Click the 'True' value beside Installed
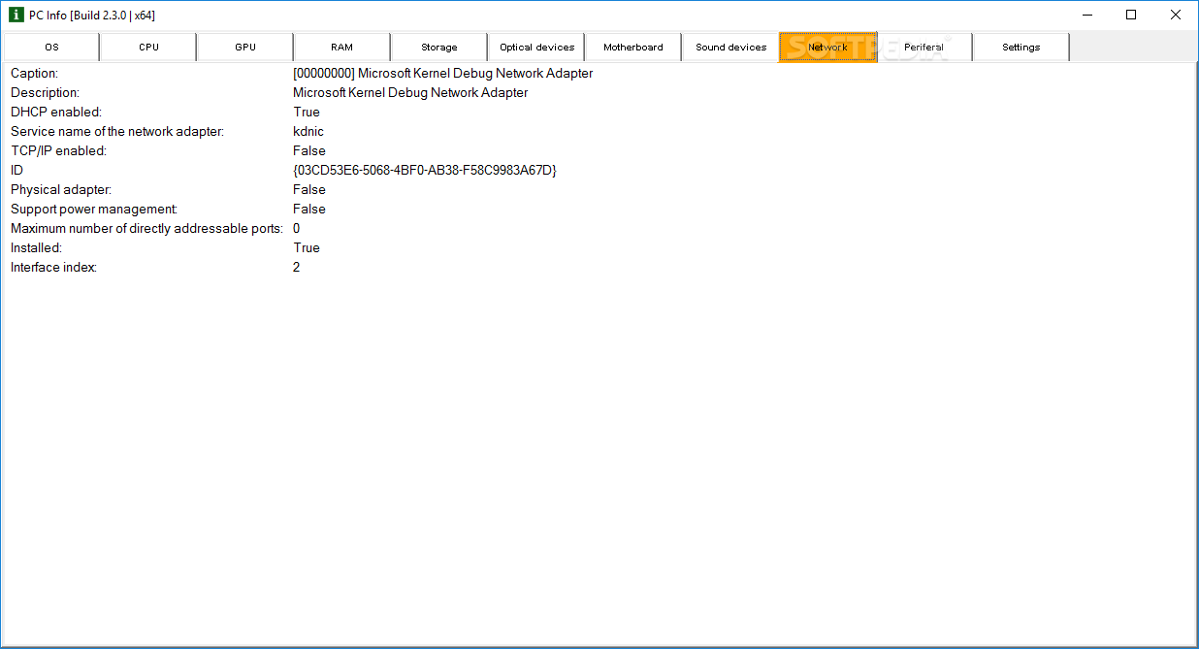1199x649 pixels. pos(307,248)
